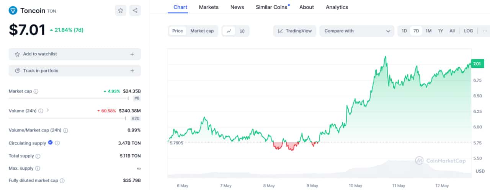Click Track in portfolio button
490x190 pixels.
(75, 71)
